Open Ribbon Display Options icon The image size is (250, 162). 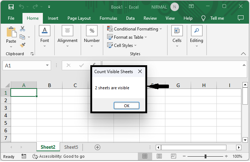(x=191, y=6)
